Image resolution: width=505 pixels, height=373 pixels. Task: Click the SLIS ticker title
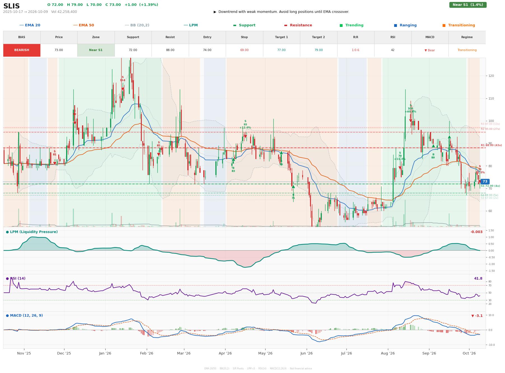point(11,6)
